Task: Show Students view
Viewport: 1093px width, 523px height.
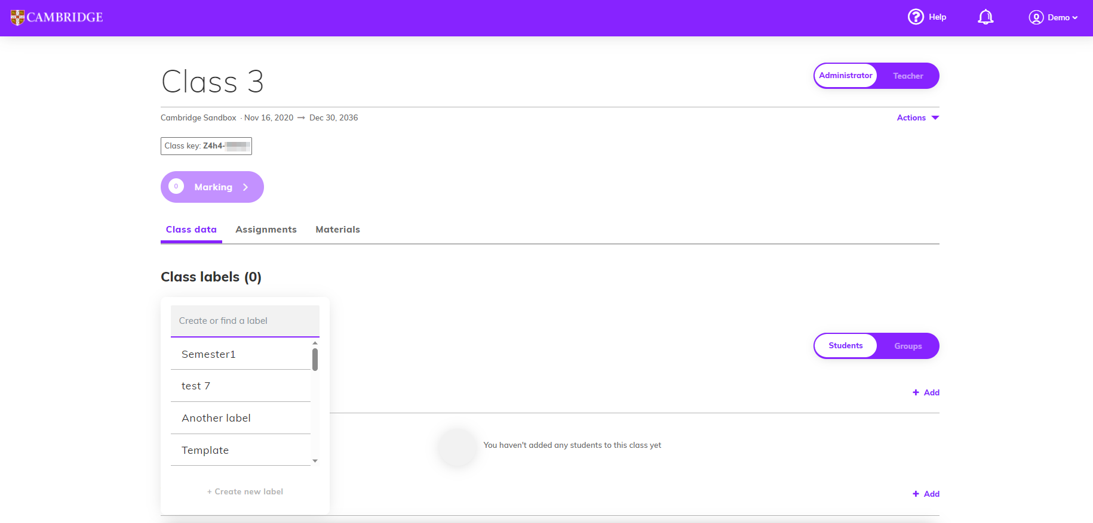Action: [846, 346]
